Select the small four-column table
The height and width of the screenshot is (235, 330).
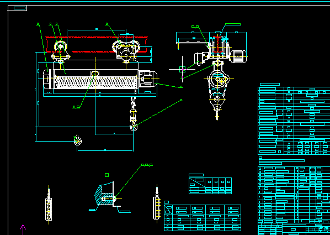210,186
